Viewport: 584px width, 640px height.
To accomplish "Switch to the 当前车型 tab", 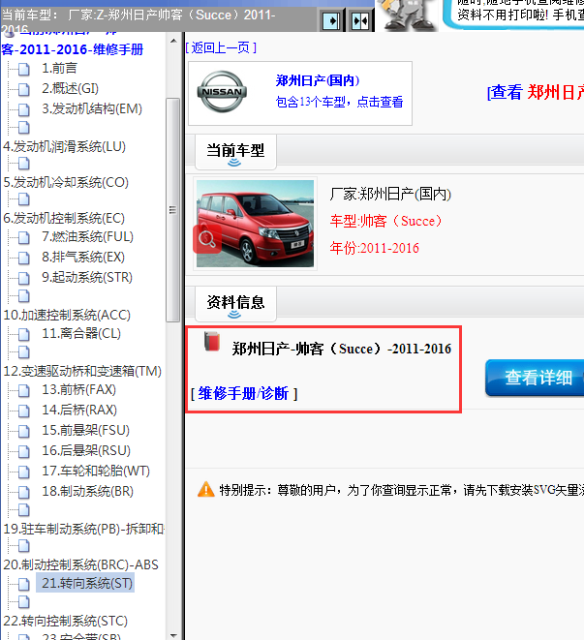I will [235, 152].
